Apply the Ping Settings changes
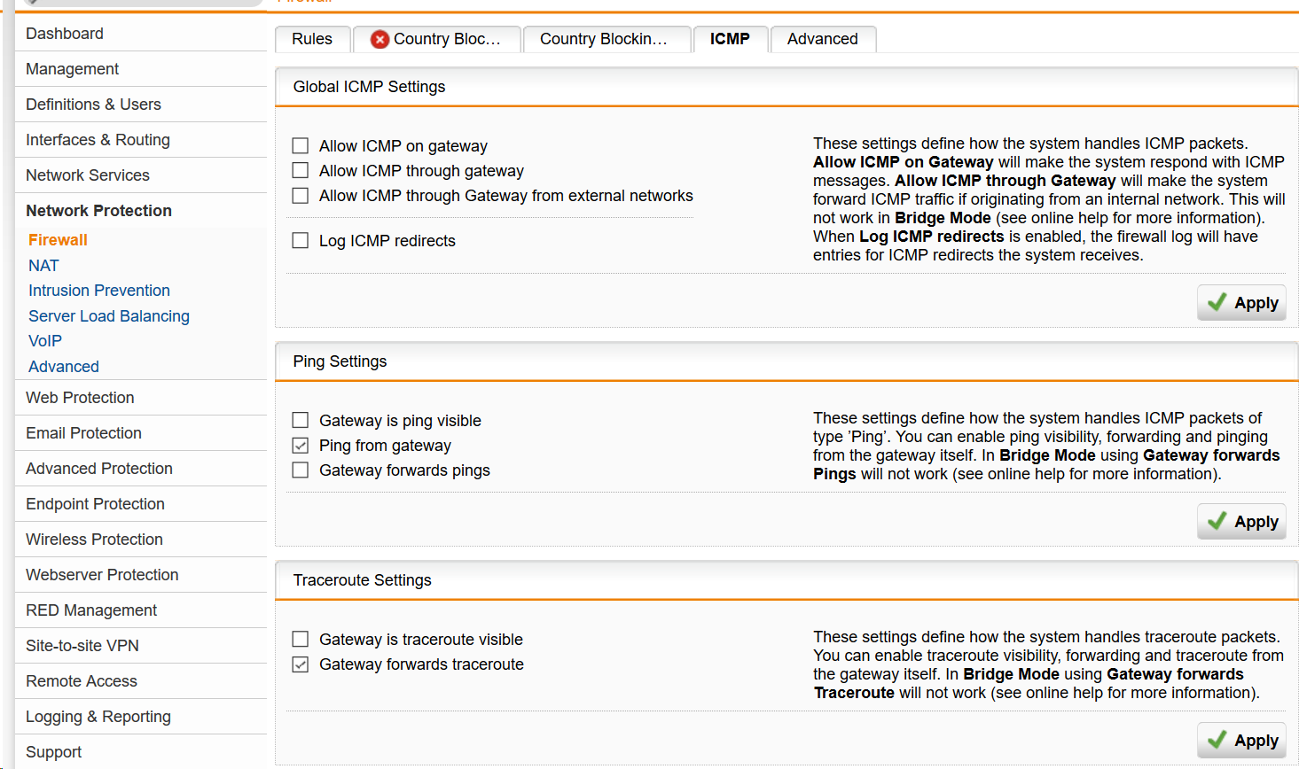Image resolution: width=1299 pixels, height=769 pixels. click(x=1241, y=522)
